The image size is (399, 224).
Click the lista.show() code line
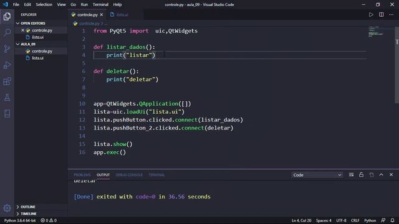pos(113,144)
